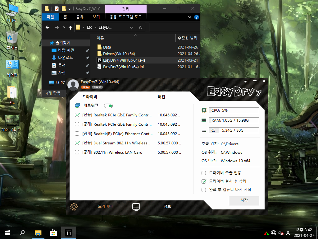This screenshot has width=318, height=239.
Task: Switch to 공유 ribbon tab
Action: (80, 17)
